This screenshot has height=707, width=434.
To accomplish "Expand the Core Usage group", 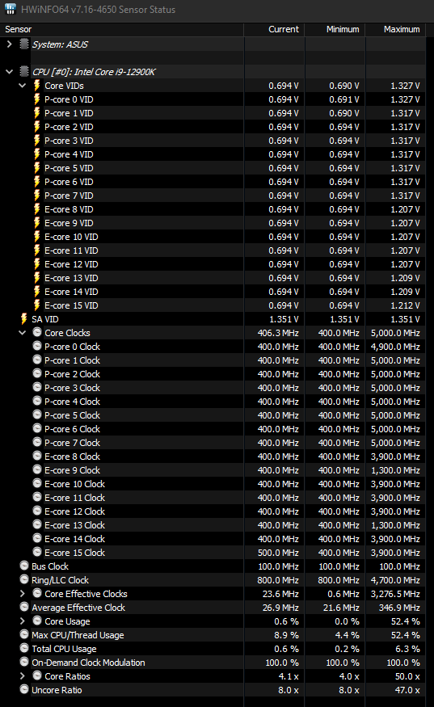I will click(23, 621).
